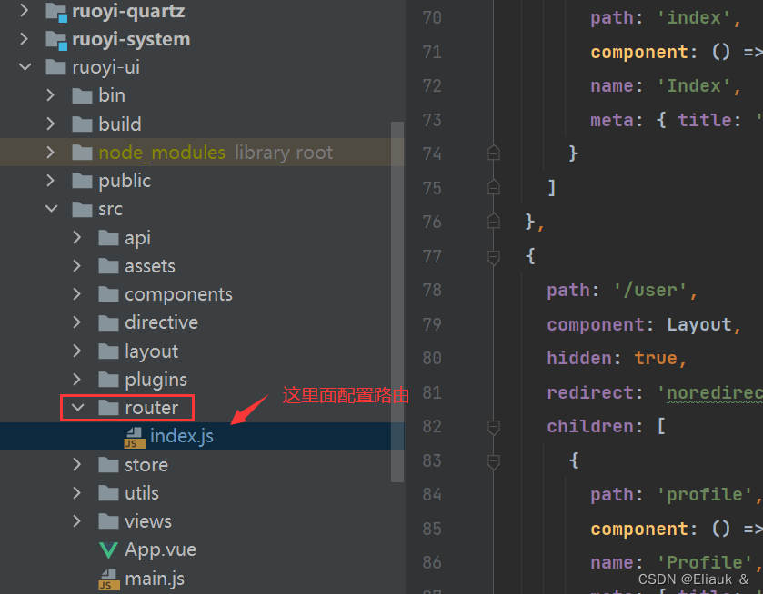
Task: Expand the node_modules folder
Action: click(x=50, y=153)
